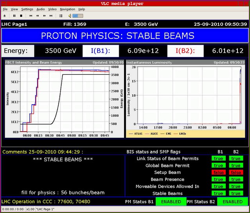Click the "E: 3500 GeV" header text
Screen dimensions: 250x213
[x=141, y=24]
